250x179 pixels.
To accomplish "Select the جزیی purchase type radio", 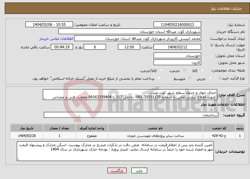I will point(210,78).
